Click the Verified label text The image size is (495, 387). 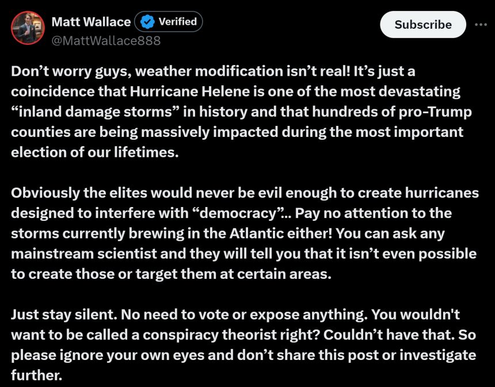point(177,22)
